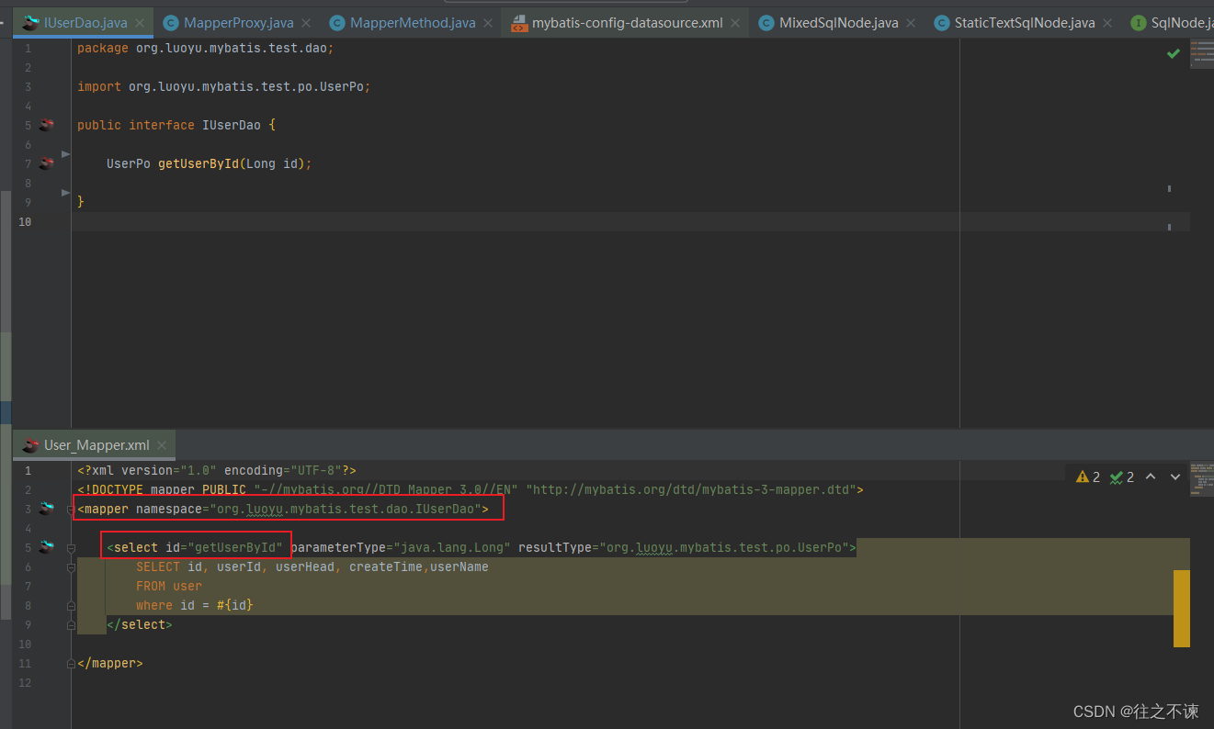The image size is (1214, 729).
Task: Click MyBatis gutter icon on IUserDao interface line
Action: coord(47,125)
